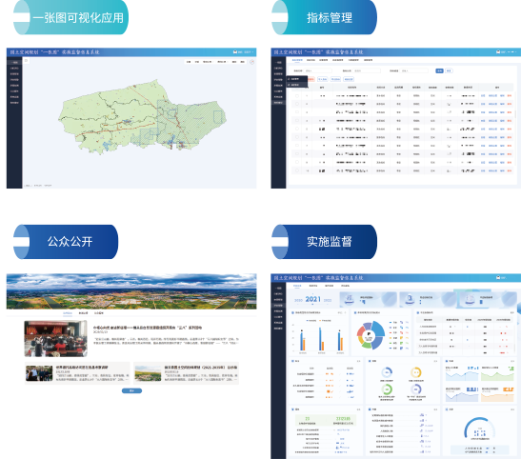Click the blue more button below the news cards

tap(131, 391)
